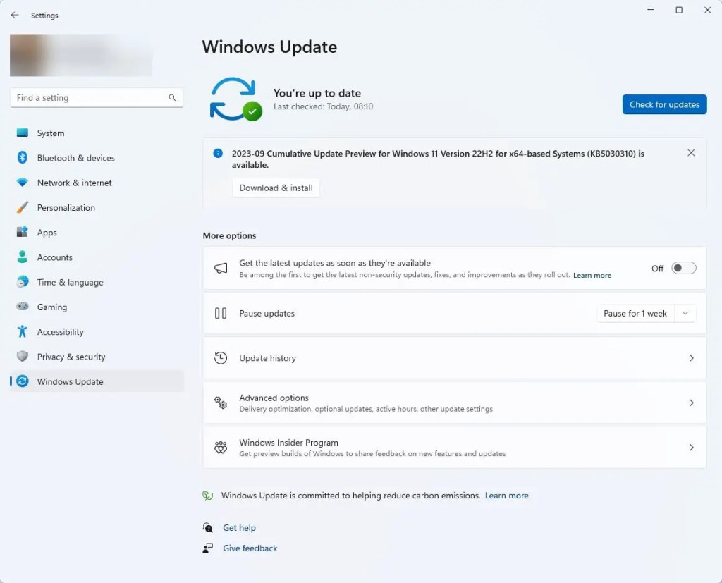Click the large update status sync icon

click(235, 99)
